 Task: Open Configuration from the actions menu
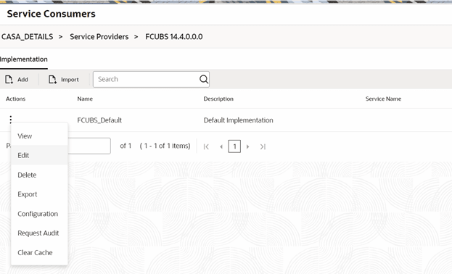(39, 214)
